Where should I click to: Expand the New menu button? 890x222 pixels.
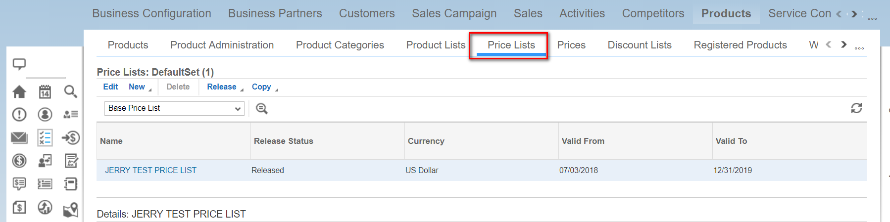pyautogui.click(x=140, y=87)
